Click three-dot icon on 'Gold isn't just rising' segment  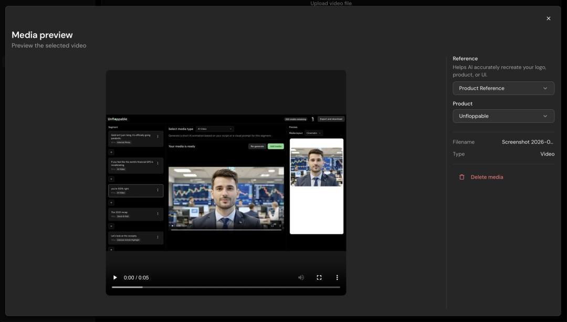tap(158, 137)
